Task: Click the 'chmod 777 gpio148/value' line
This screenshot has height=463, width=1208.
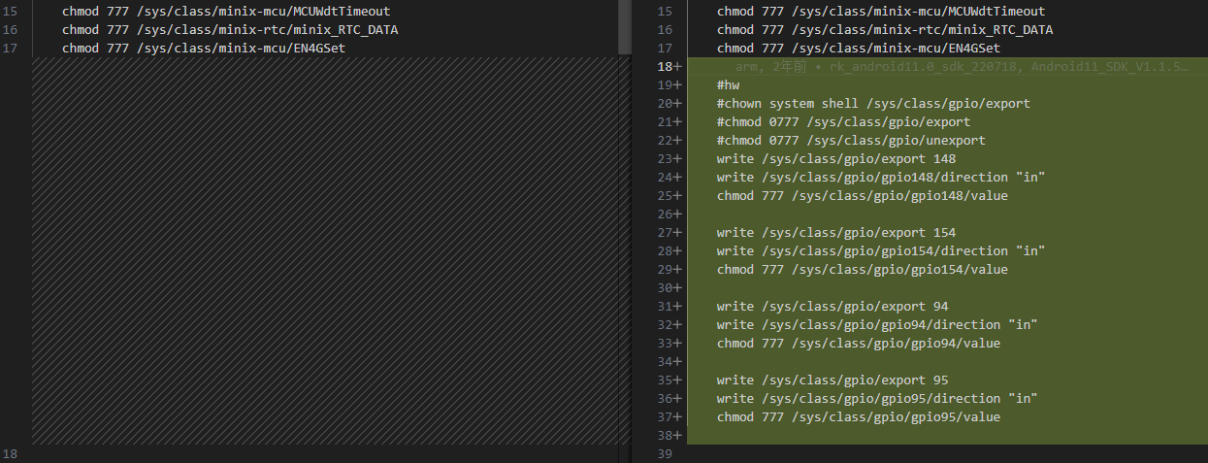Action: pyautogui.click(x=863, y=196)
